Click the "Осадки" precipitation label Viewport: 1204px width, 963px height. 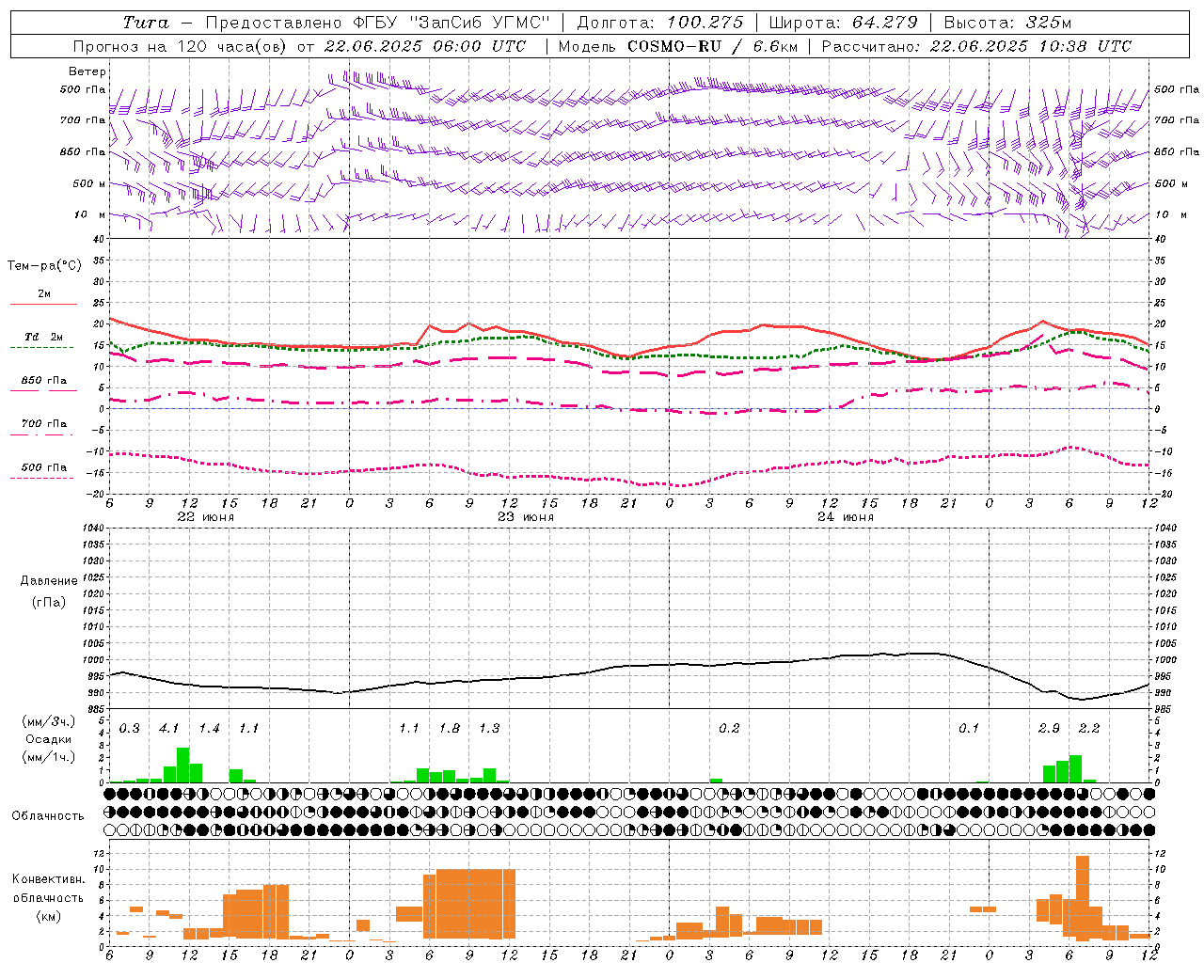click(x=48, y=739)
